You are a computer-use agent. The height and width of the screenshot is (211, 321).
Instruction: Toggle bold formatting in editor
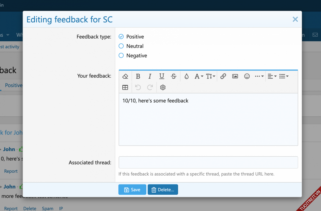[x=138, y=76]
